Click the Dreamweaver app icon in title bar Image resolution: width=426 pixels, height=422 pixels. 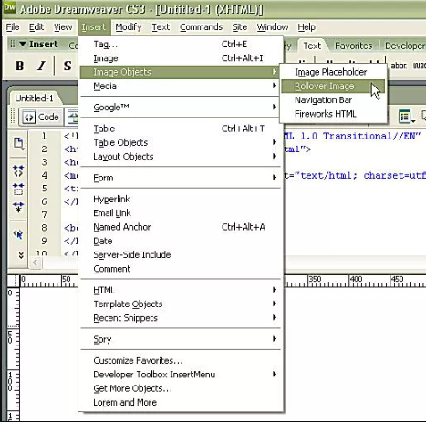(x=9, y=7)
